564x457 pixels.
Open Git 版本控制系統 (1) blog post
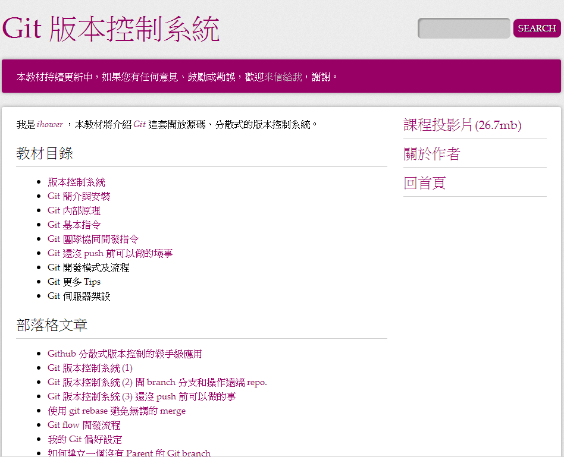(90, 368)
